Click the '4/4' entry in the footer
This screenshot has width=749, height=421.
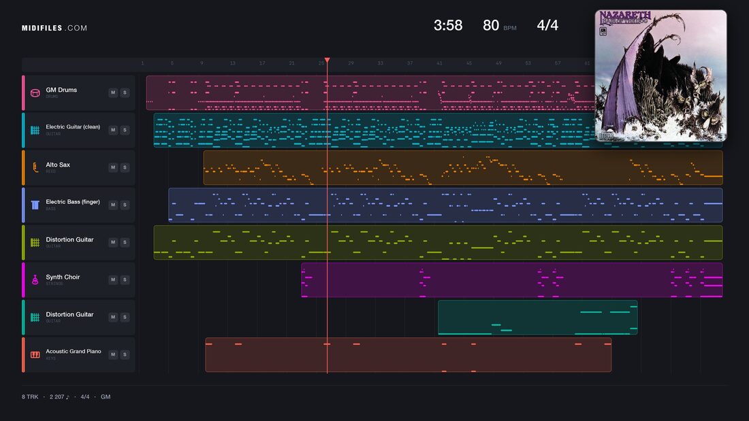coord(85,397)
